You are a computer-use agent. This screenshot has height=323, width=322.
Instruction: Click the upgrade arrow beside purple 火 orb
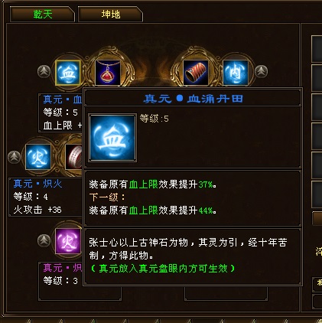click(x=44, y=240)
